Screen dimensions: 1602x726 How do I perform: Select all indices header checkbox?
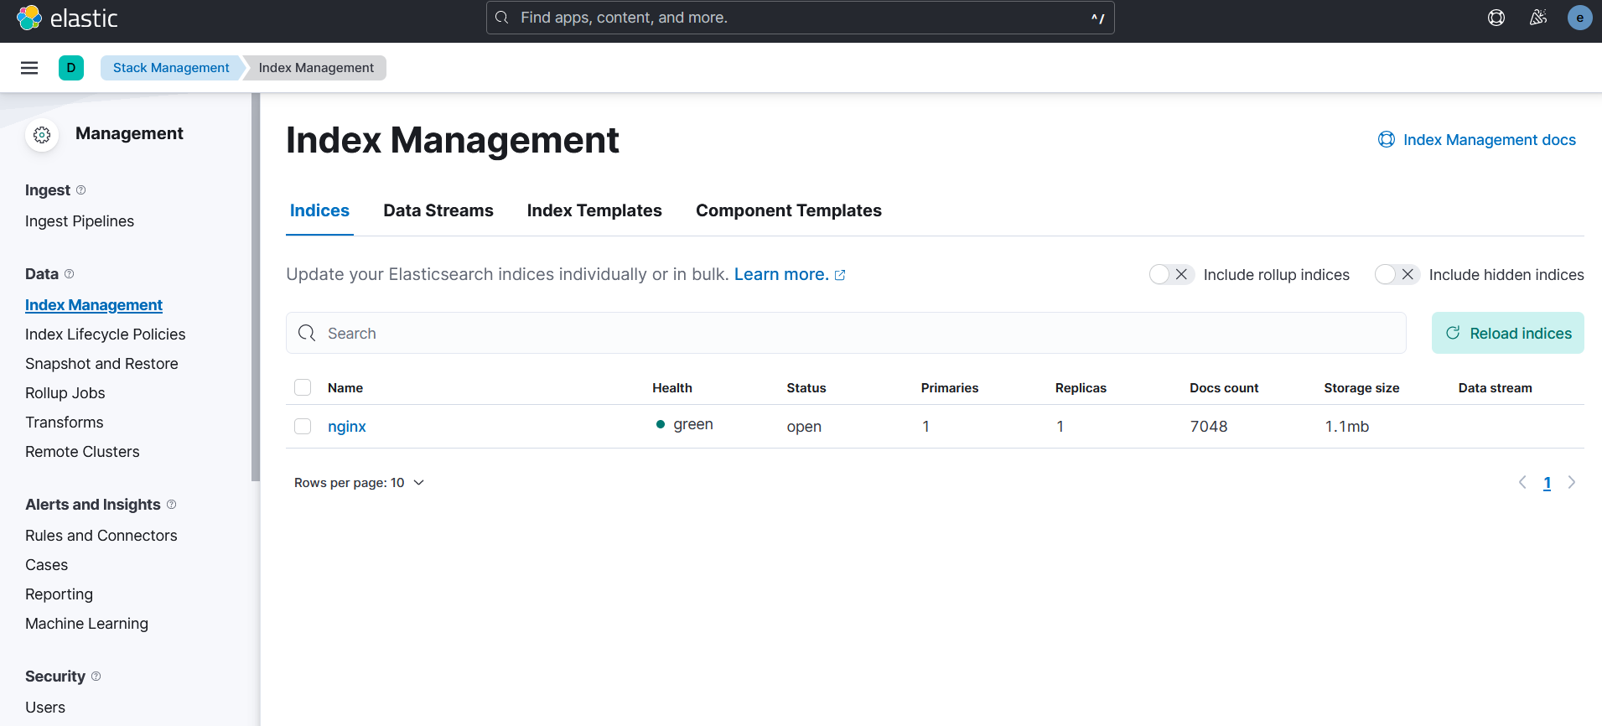tap(303, 387)
